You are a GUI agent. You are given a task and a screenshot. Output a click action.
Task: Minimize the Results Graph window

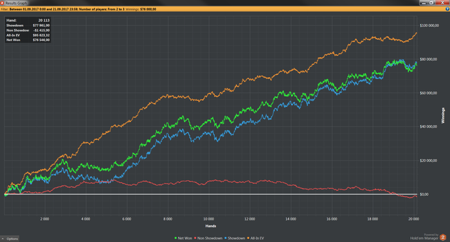pyautogui.click(x=424, y=3)
